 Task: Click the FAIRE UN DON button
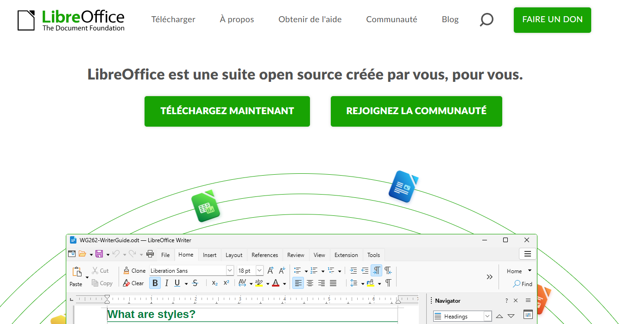click(552, 20)
